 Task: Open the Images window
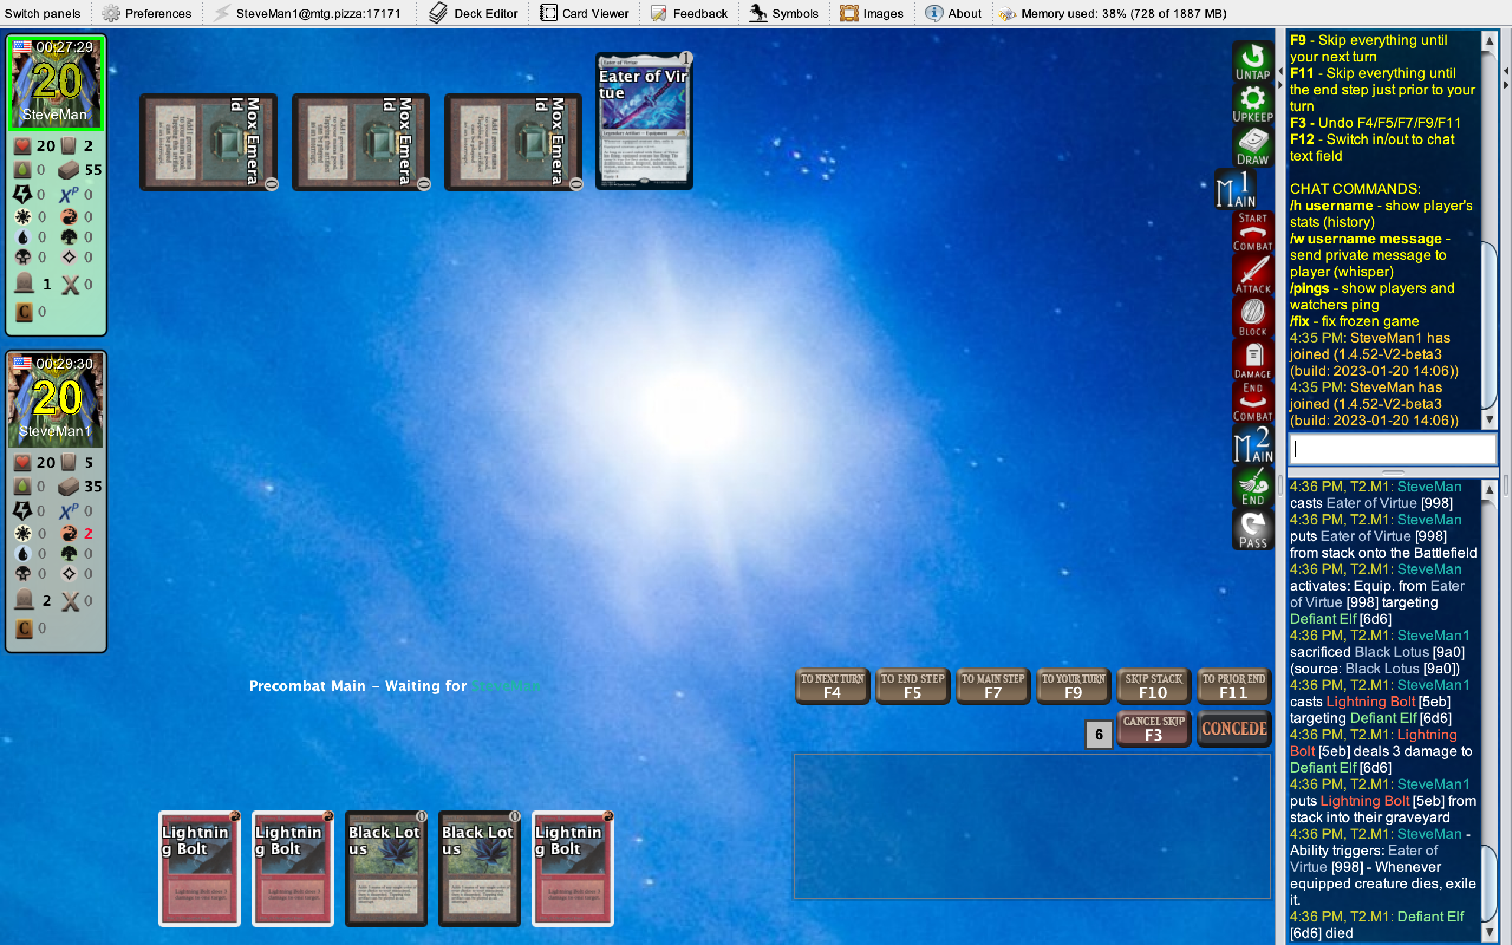click(x=872, y=12)
